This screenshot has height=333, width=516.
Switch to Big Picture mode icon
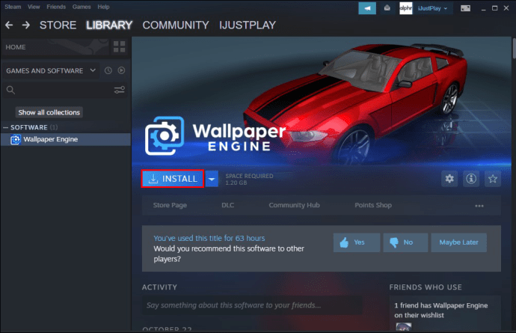(465, 8)
